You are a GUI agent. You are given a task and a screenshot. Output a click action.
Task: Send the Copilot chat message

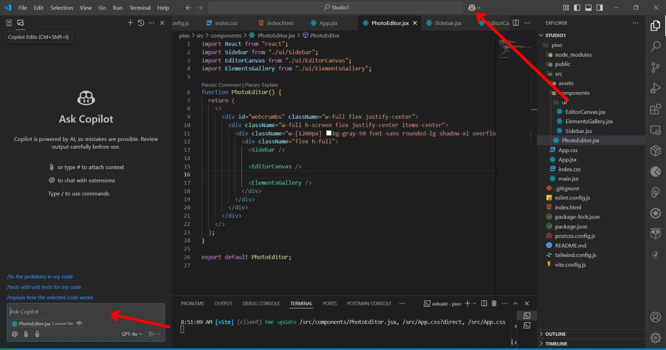(x=152, y=334)
